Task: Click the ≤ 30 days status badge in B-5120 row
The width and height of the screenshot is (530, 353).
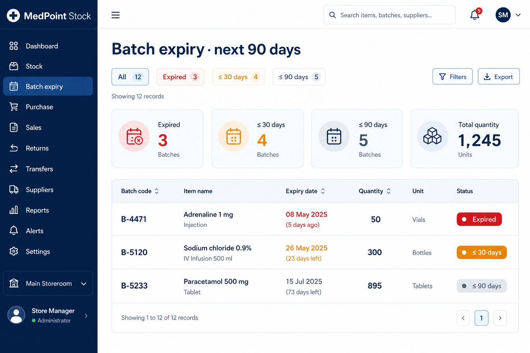Action: point(482,253)
